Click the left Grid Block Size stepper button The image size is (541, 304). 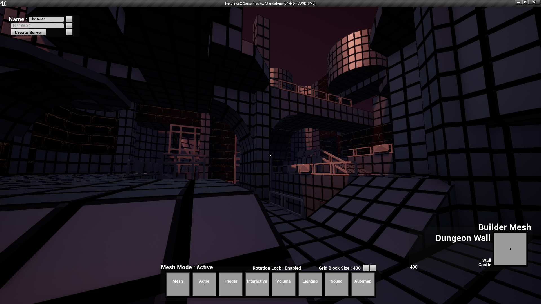[366, 268]
